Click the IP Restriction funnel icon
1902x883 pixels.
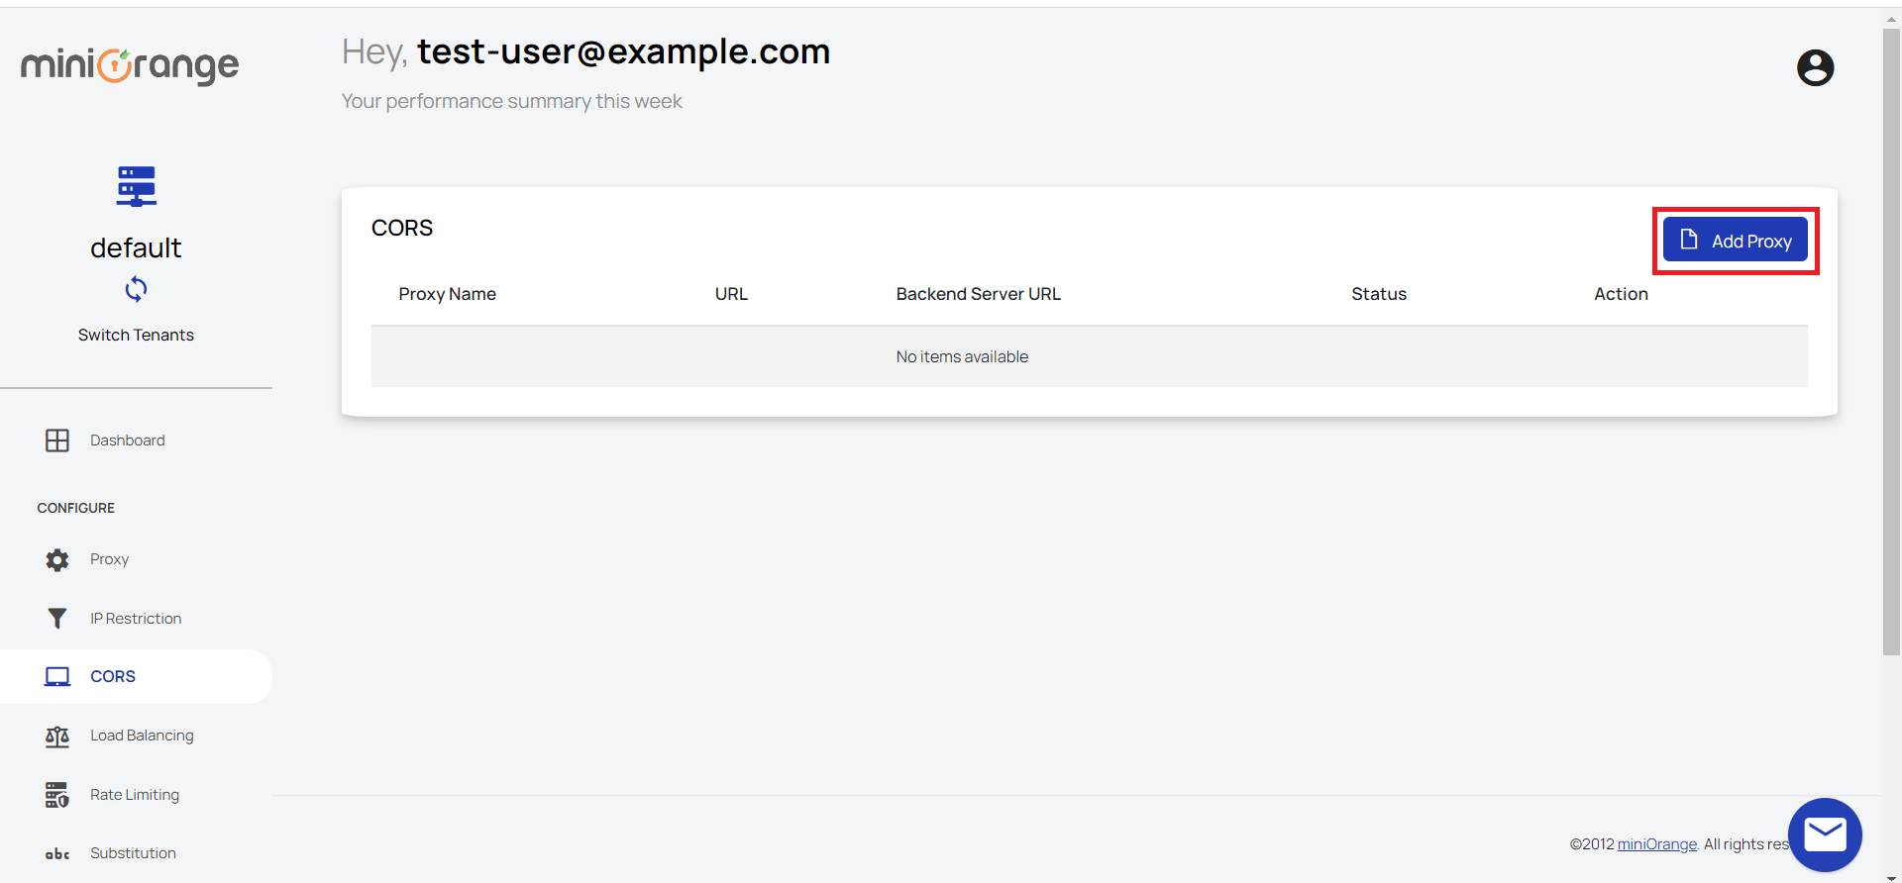pyautogui.click(x=57, y=619)
